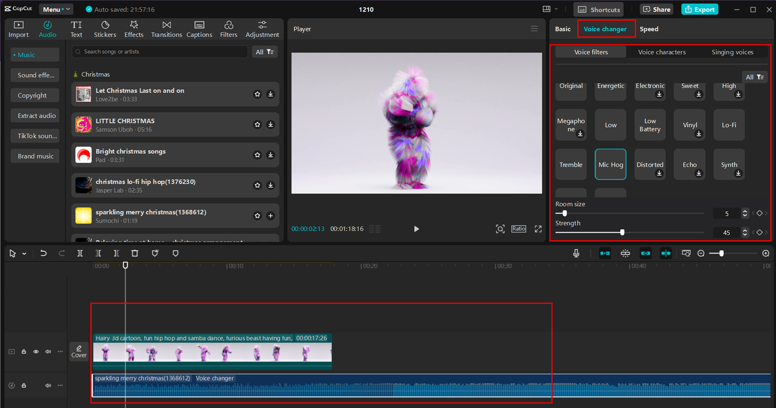The width and height of the screenshot is (776, 408).
Task: Click the Strength slider handle
Action: (x=622, y=232)
